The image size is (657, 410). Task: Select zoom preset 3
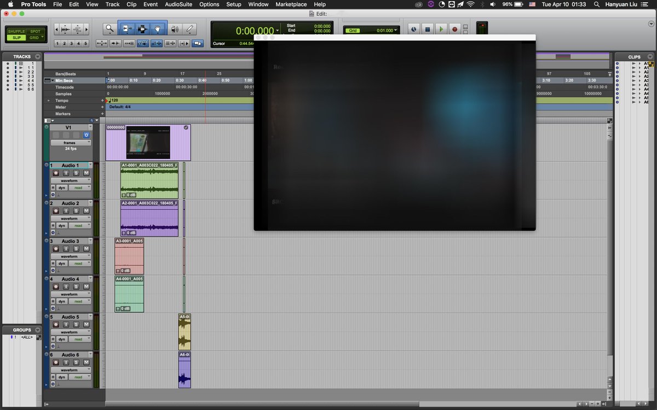[72, 44]
